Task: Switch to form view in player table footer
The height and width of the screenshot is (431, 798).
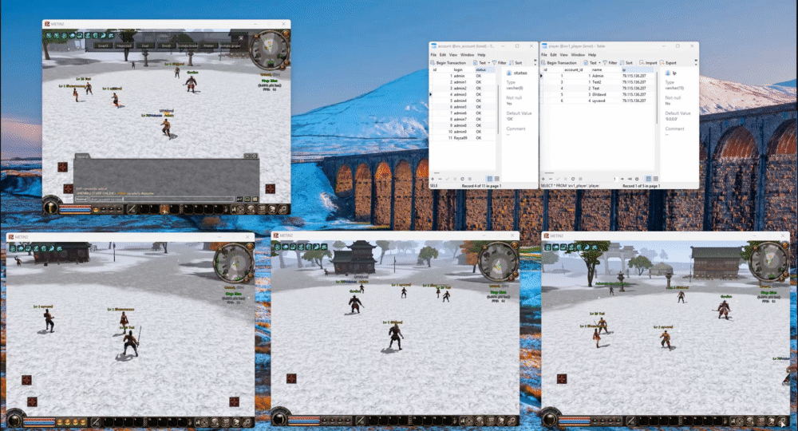Action: [655, 179]
